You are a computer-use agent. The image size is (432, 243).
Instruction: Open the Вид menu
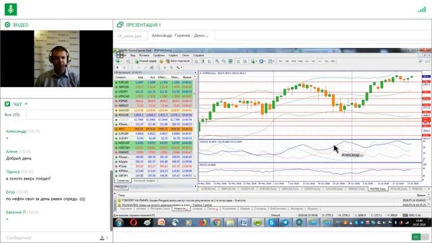click(133, 55)
